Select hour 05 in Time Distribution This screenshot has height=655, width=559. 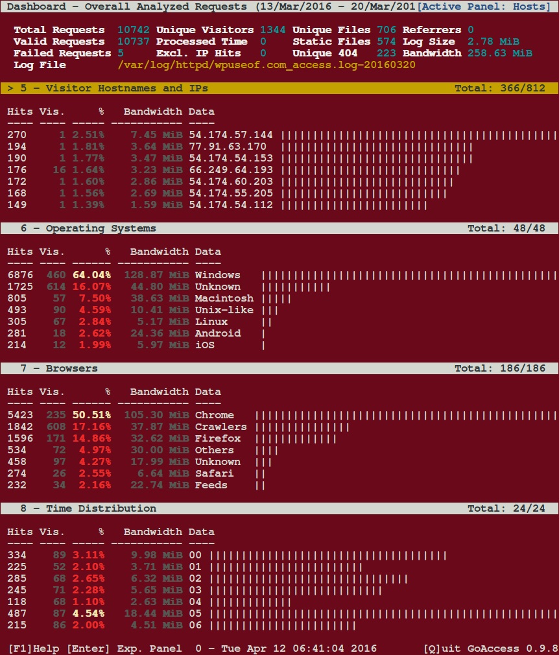click(279, 613)
